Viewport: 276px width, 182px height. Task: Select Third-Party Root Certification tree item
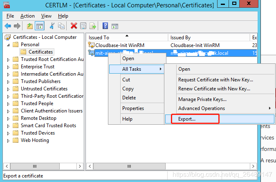52,96
